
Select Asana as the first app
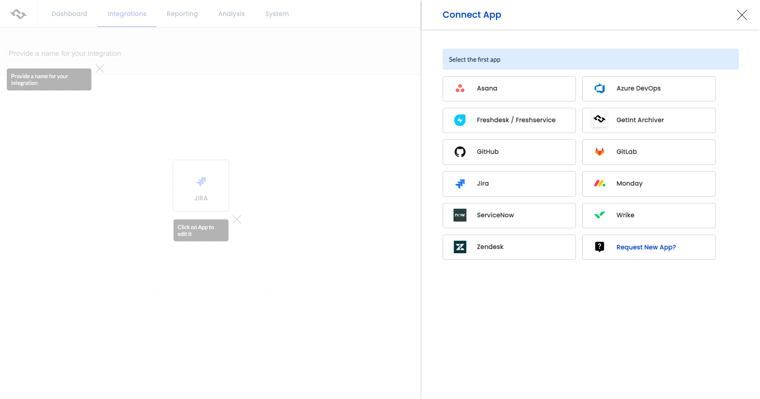[x=509, y=89]
